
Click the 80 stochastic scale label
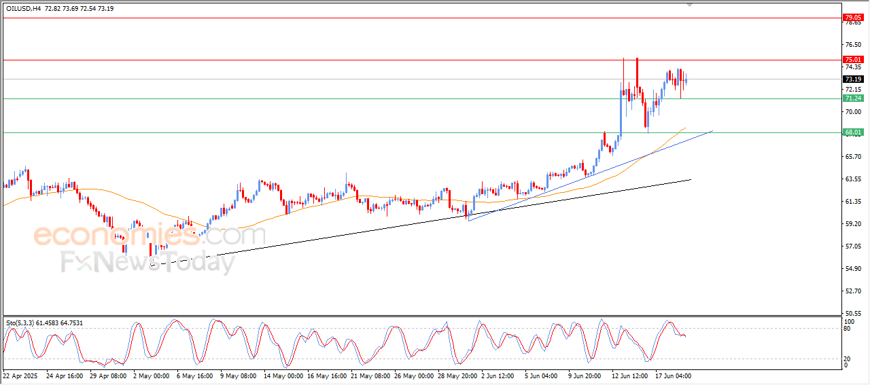coord(848,329)
